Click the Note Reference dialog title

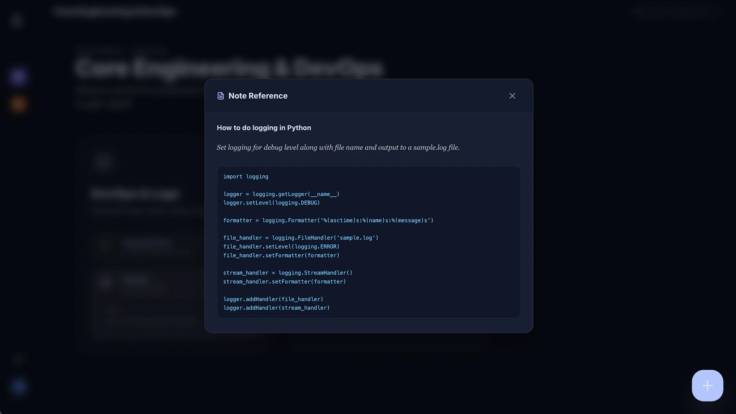[258, 96]
